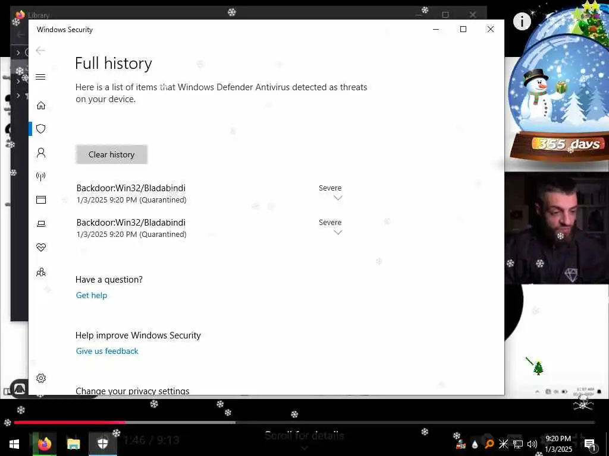Click the white snowflake-star tray icon
The width and height of the screenshot is (609, 456).
pos(503,444)
